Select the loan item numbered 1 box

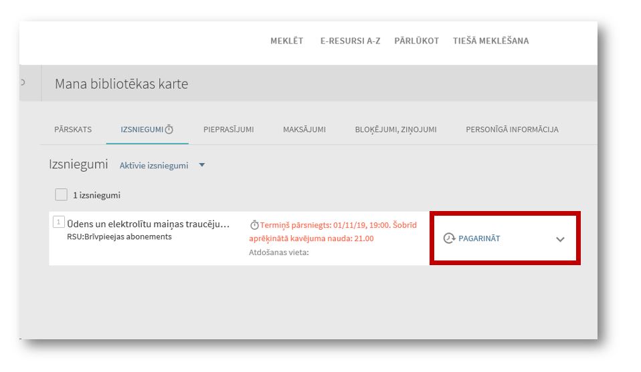(x=58, y=222)
